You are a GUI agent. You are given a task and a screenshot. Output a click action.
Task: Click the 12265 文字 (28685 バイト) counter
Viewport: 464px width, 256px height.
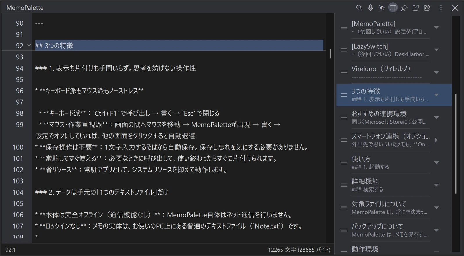click(299, 250)
